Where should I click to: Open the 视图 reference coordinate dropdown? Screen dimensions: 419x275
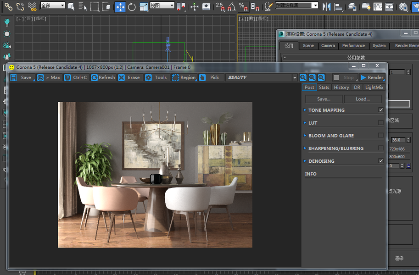(162, 5)
